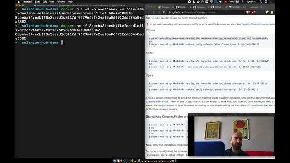Open the VLC cone app in Dock
The width and height of the screenshot is (290, 163).
click(135, 161)
